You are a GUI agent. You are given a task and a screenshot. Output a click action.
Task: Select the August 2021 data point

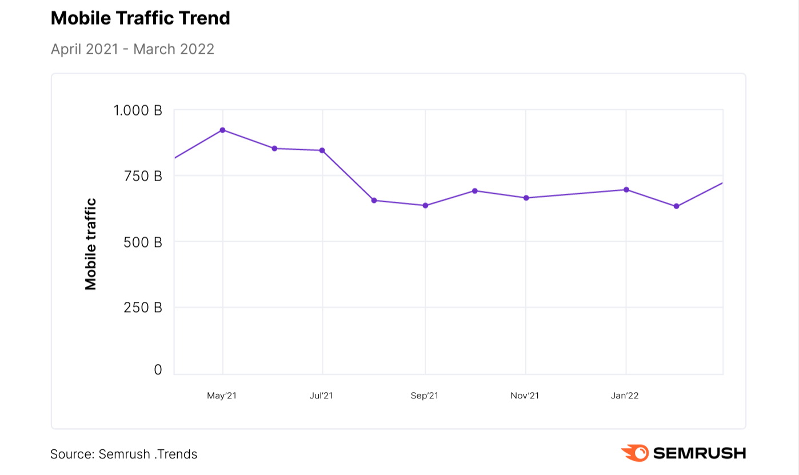coord(374,200)
